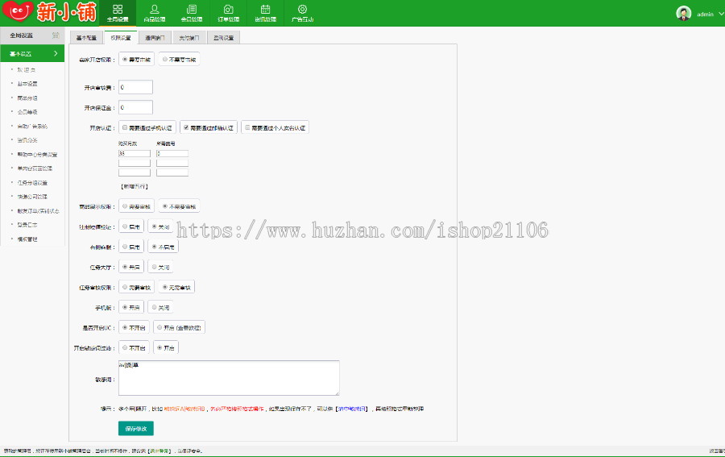Select 需要审核 for 任务审核权限
This screenshot has height=457, width=725.
coord(125,287)
